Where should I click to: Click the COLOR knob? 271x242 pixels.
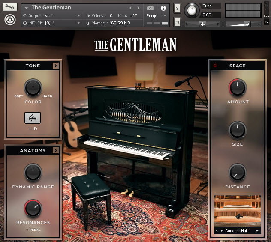click(33, 87)
